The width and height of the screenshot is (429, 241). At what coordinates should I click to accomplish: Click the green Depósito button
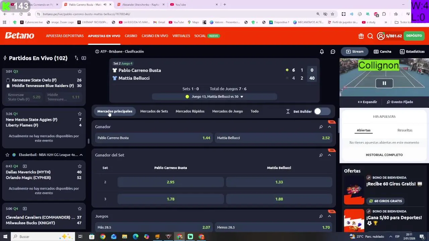[414, 36]
